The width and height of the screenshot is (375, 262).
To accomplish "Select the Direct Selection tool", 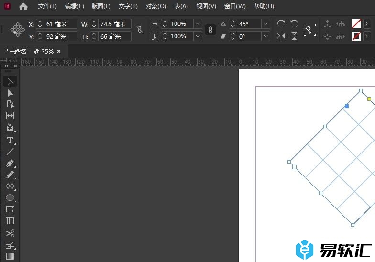I will click(x=10, y=93).
